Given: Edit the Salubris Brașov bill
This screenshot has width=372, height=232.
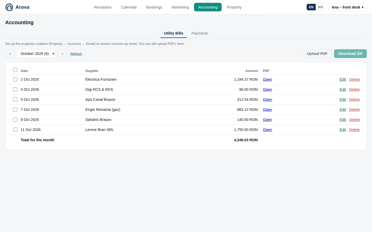Looking at the screenshot, I should click(x=343, y=120).
